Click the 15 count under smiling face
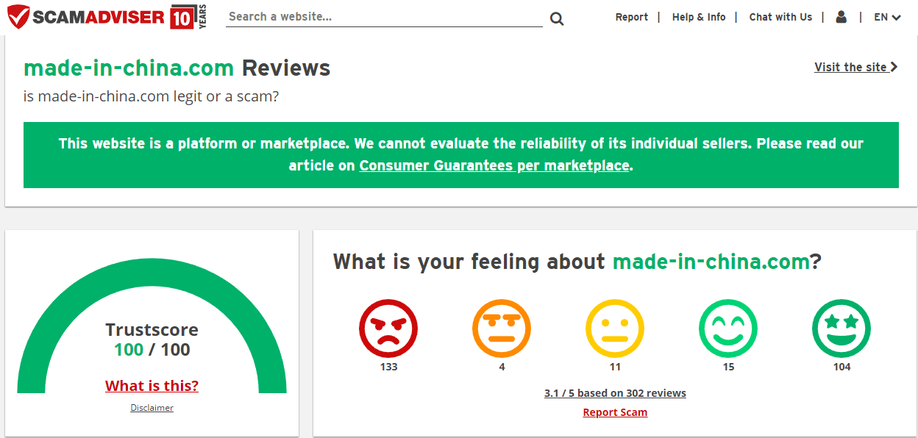 (728, 367)
